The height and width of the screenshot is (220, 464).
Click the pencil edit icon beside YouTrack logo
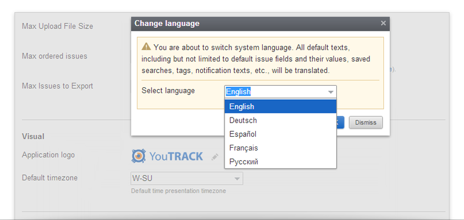coord(215,157)
